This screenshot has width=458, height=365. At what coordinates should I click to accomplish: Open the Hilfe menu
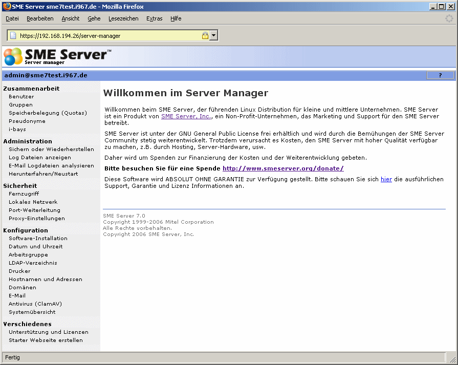point(176,18)
